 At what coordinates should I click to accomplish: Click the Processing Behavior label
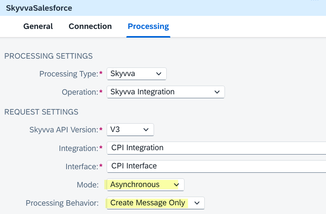pyautogui.click(x=62, y=203)
